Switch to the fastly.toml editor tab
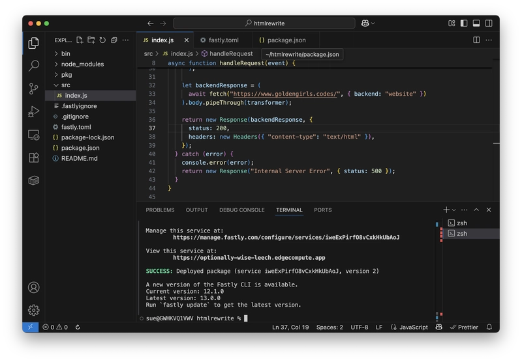This screenshot has width=522, height=362. point(223,40)
